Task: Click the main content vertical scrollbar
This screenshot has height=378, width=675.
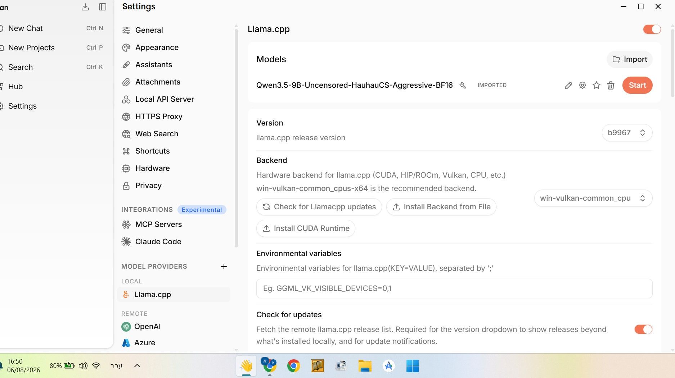Action: [x=672, y=63]
